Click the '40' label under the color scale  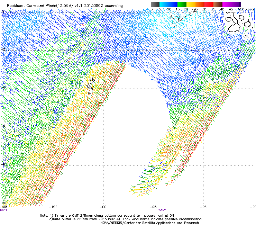click(222, 9)
